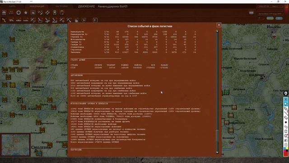Image resolution: width=289 pixels, height=163 pixels.
Task: Toggle the eye visibility icon in annotation bar
Action: [x=286, y=100]
